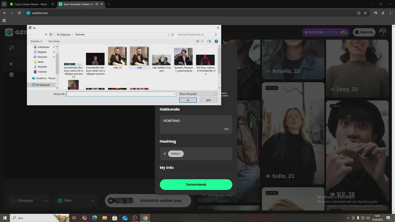Select the irak-saddam-huseyin image file
Image resolution: width=395 pixels, height=222 pixels.
pyautogui.click(x=161, y=63)
